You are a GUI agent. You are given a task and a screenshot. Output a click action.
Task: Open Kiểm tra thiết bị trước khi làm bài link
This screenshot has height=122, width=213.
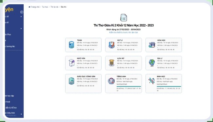point(124,33)
